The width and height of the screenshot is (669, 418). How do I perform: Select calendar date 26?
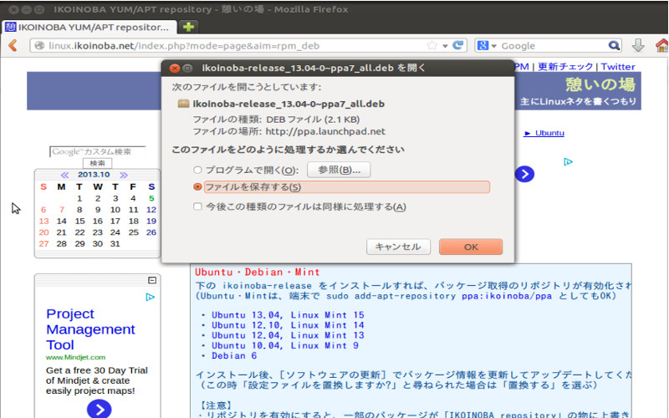point(151,232)
